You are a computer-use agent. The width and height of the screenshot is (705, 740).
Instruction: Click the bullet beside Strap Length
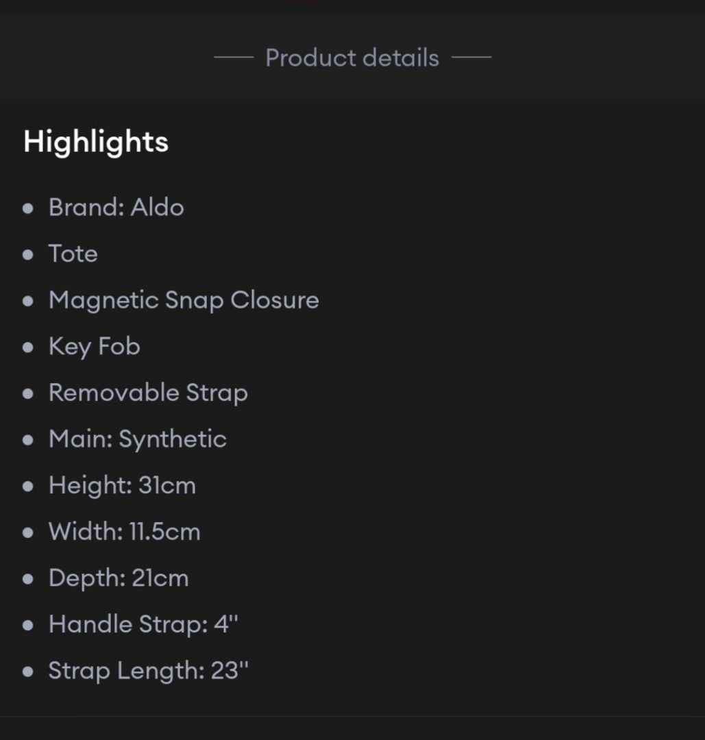[28, 671]
